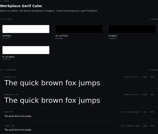Click the DISPLAY-LG label
The width and height of the screenshot is (158, 134).
[x=10, y=77]
